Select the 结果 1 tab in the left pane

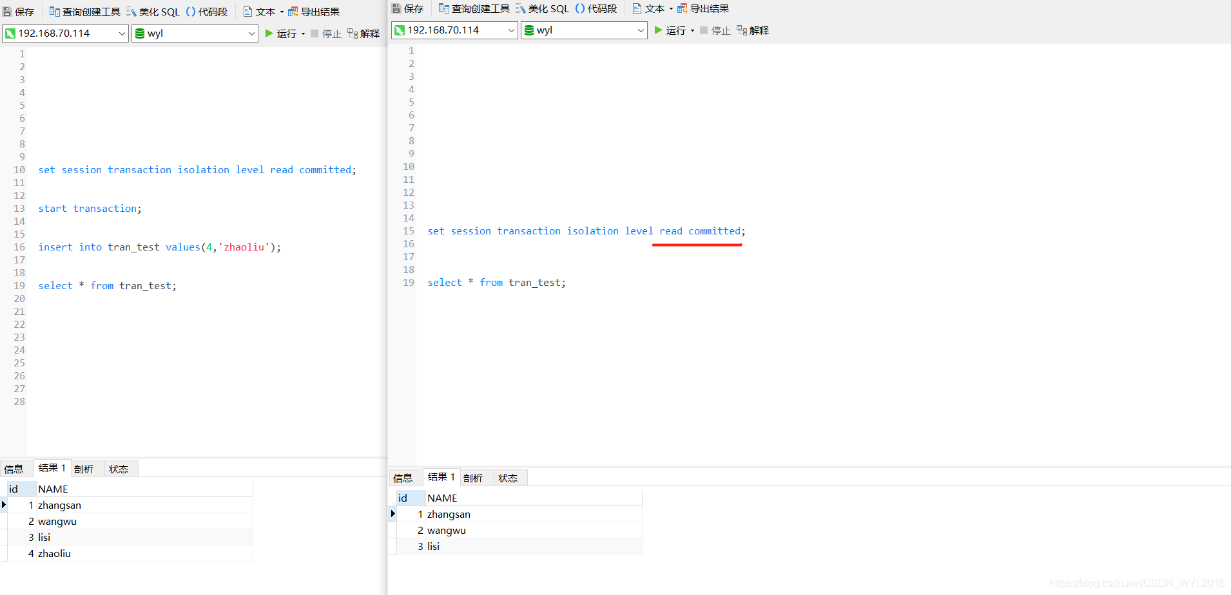point(52,468)
